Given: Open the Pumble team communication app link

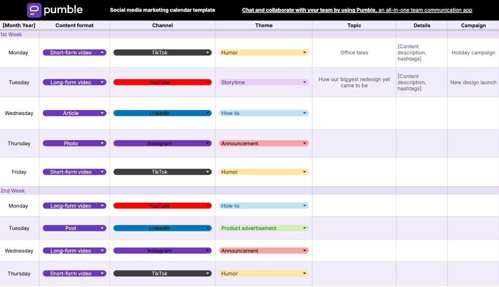Looking at the screenshot, I should pos(357,10).
